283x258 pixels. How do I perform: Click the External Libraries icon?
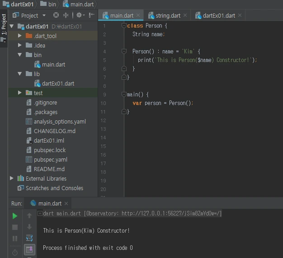[x=21, y=178]
